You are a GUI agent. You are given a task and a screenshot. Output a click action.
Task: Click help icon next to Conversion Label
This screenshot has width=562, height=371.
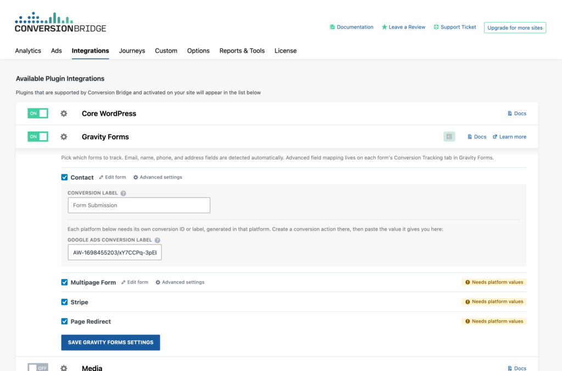click(123, 193)
